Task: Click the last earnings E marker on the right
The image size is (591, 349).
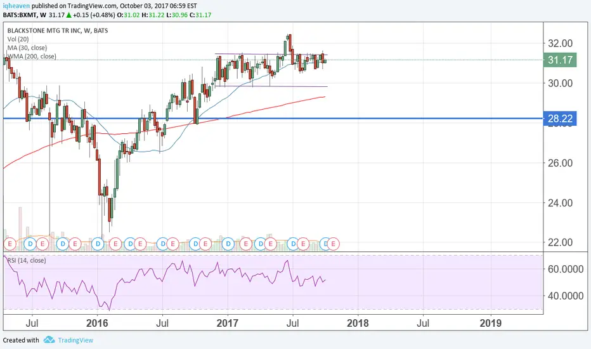Action: tap(333, 244)
